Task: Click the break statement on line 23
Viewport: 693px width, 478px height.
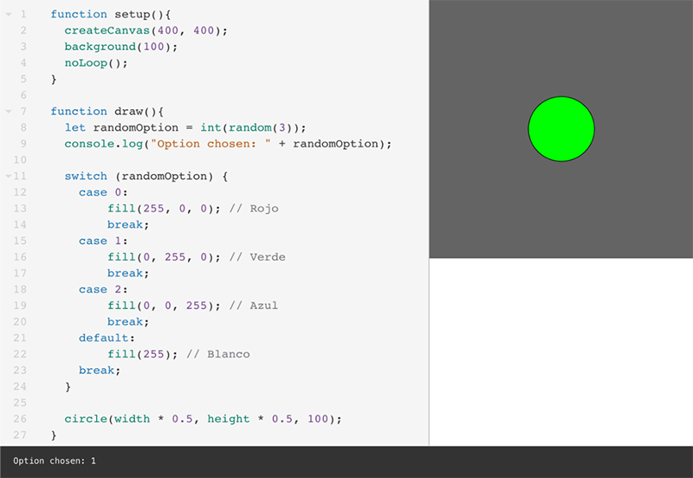Action: point(100,371)
